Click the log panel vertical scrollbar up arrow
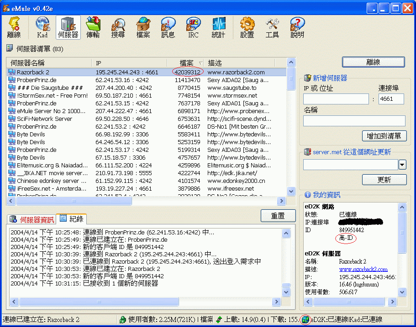Image resolution: width=416 pixels, height=327 pixels. [x=286, y=233]
